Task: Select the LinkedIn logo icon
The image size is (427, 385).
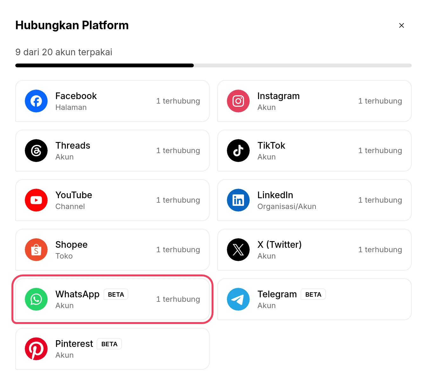Action: (x=238, y=200)
